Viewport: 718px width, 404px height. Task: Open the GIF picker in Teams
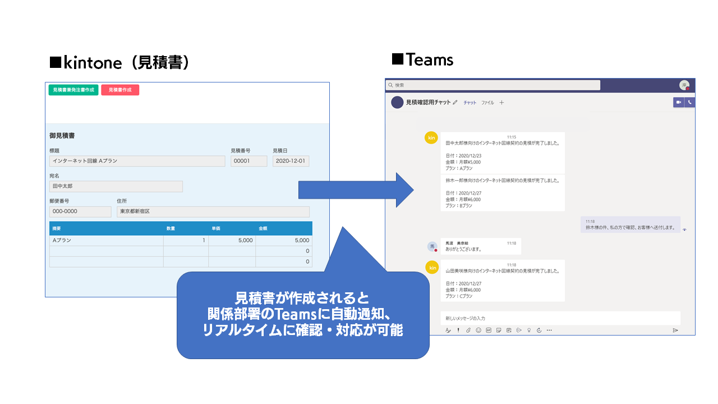pyautogui.click(x=489, y=330)
